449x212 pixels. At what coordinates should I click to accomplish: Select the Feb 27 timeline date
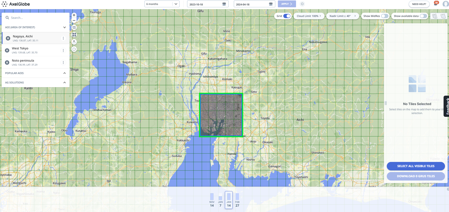(x=237, y=200)
